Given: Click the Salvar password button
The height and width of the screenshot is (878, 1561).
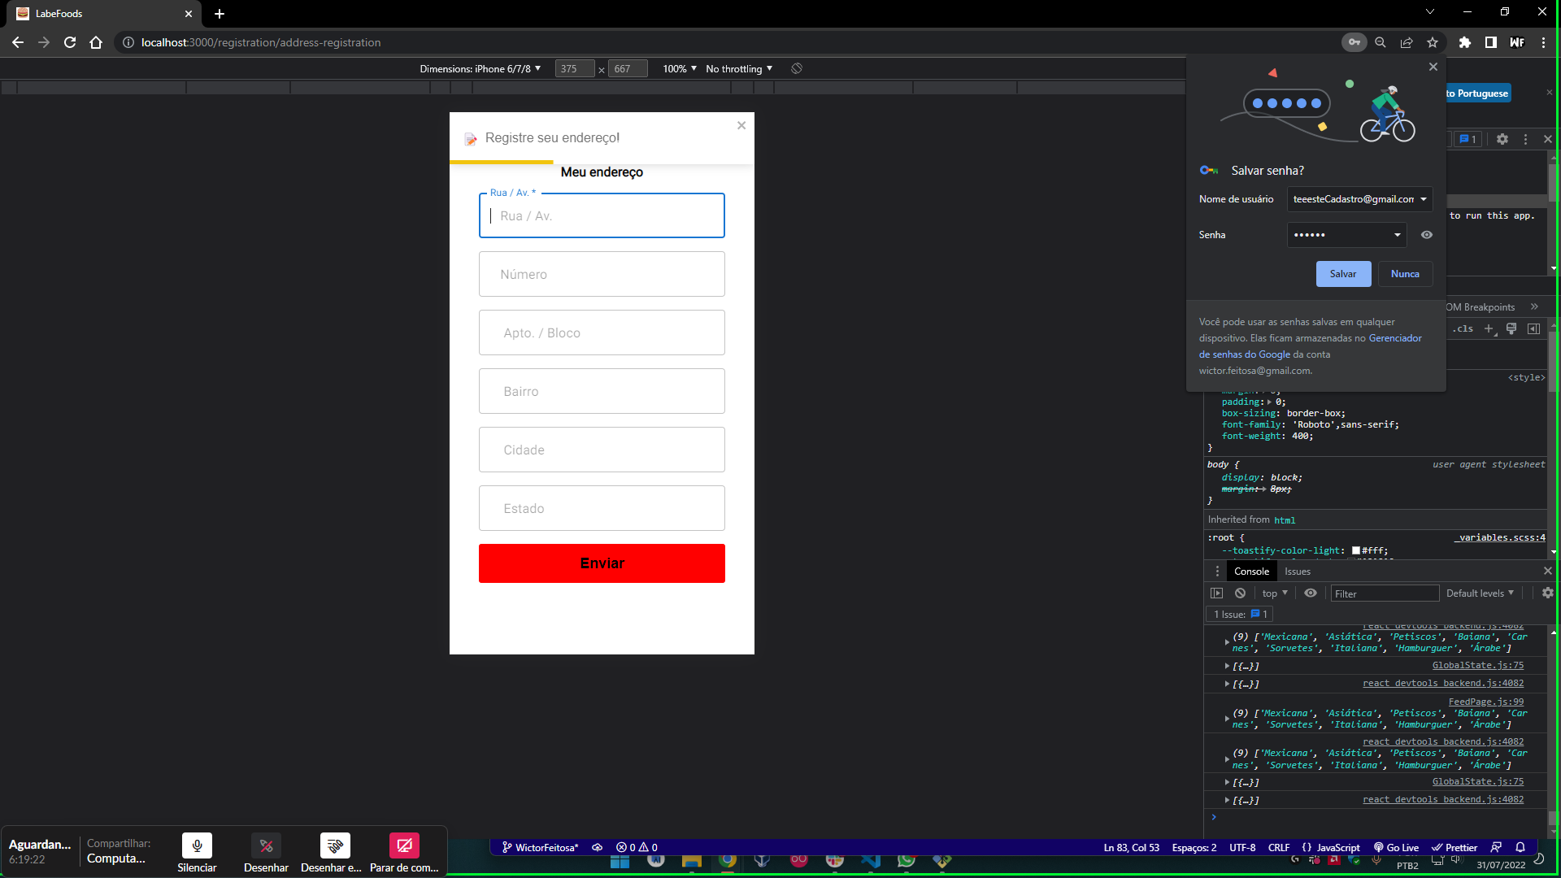Looking at the screenshot, I should (x=1343, y=274).
